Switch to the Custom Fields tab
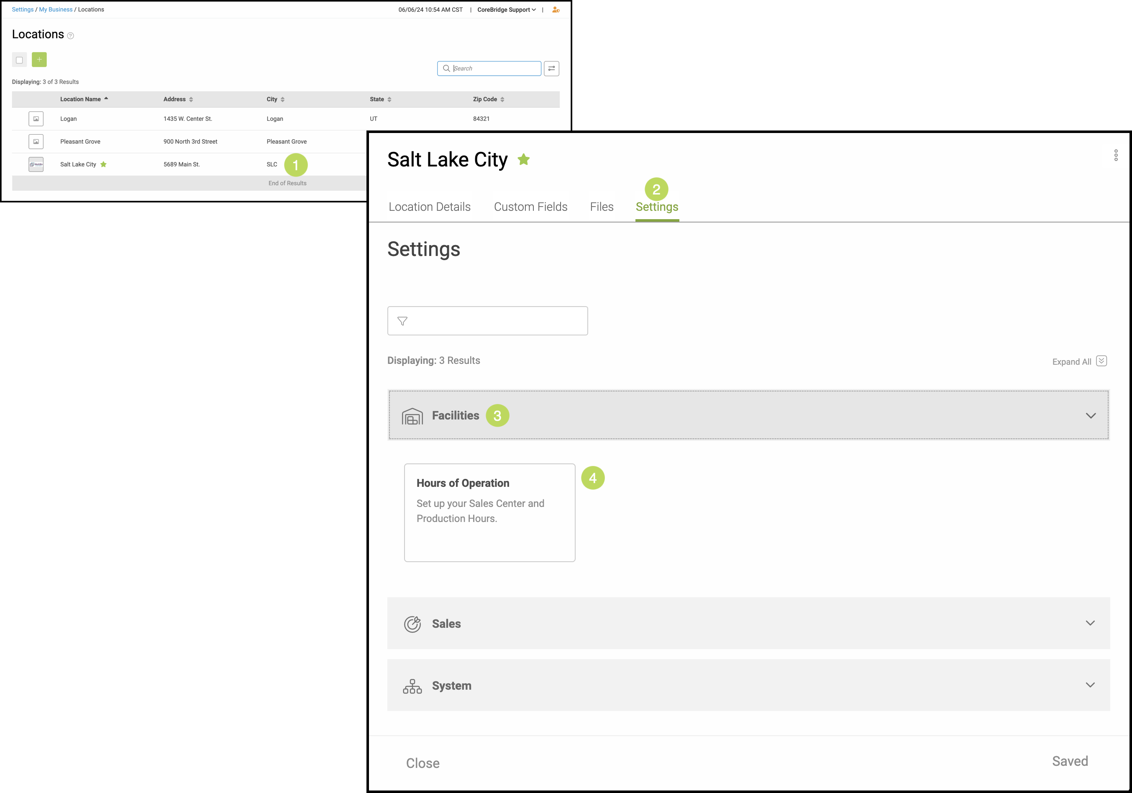Screen dimensions: 1132x793 coord(530,207)
